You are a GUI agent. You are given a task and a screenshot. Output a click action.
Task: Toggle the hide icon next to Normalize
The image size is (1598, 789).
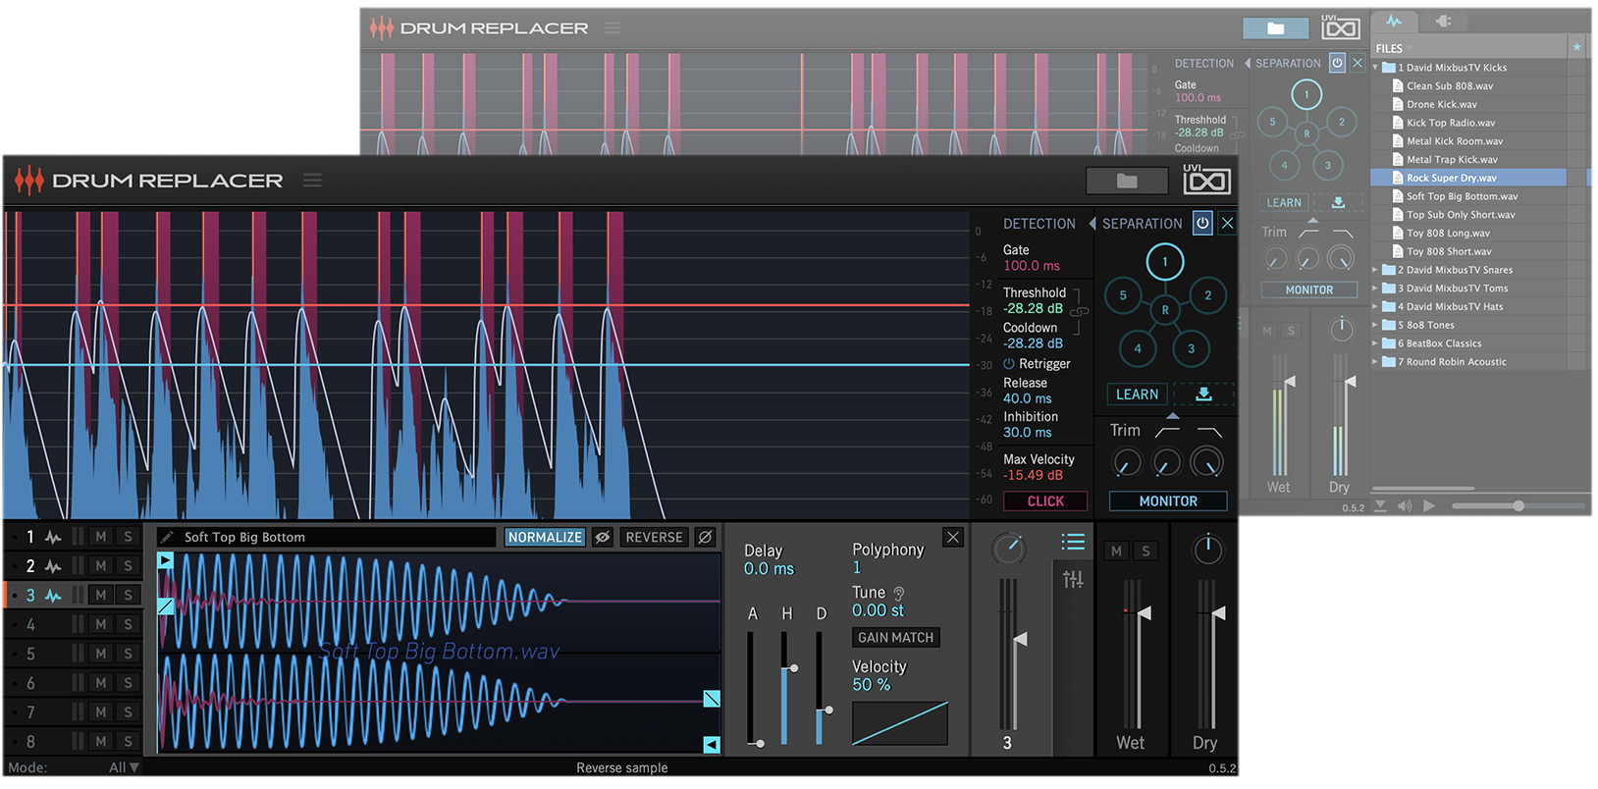(603, 537)
